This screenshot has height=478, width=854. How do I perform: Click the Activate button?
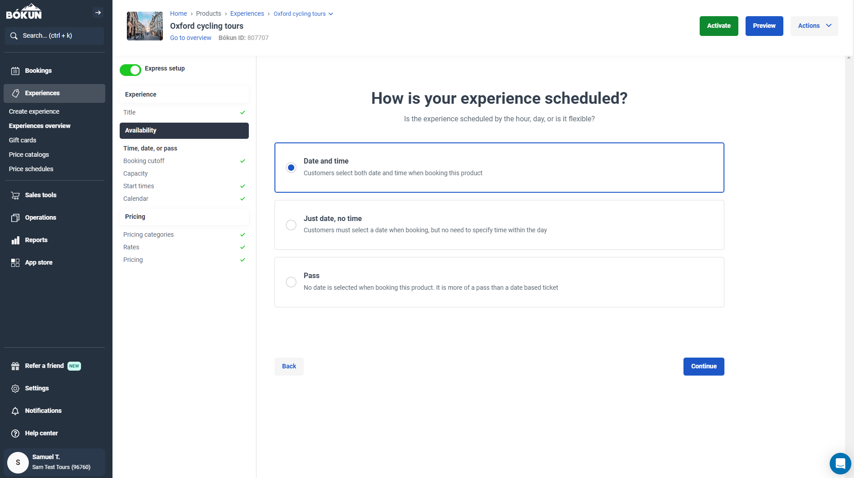point(719,26)
